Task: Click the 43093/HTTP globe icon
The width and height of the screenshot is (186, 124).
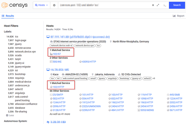Action: [81, 62]
